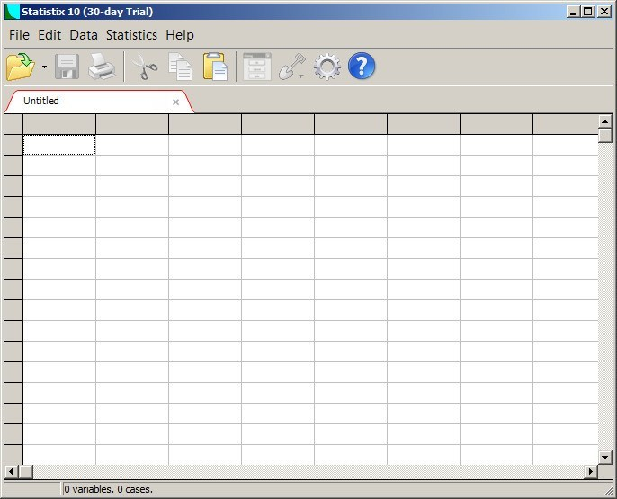Click the horizontal scrollbar left arrow
617x499 pixels.
click(11, 471)
